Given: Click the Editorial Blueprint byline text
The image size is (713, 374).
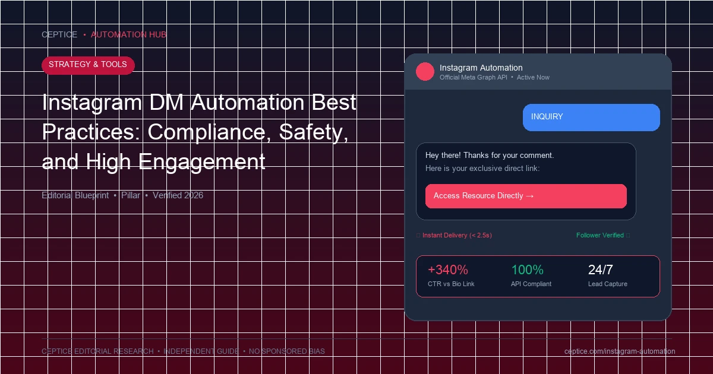Looking at the screenshot, I should pyautogui.click(x=75, y=195).
